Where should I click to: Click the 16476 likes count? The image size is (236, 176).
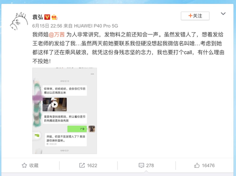208,165
